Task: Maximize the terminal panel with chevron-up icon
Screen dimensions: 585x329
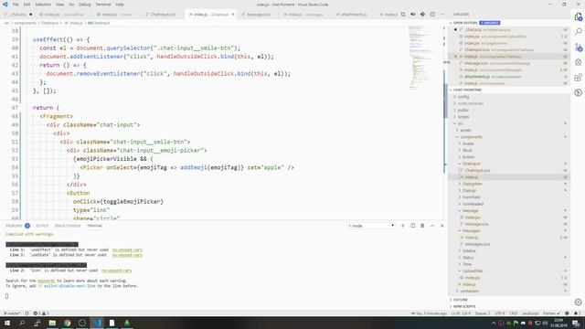Action: 432,226
